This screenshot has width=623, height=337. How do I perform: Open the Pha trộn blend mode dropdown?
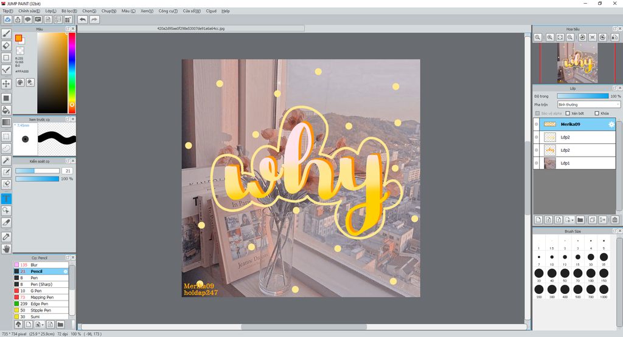tap(588, 104)
